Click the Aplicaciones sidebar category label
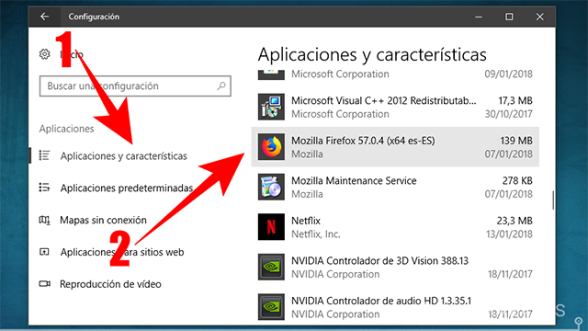Image resolution: width=588 pixels, height=331 pixels. (67, 129)
